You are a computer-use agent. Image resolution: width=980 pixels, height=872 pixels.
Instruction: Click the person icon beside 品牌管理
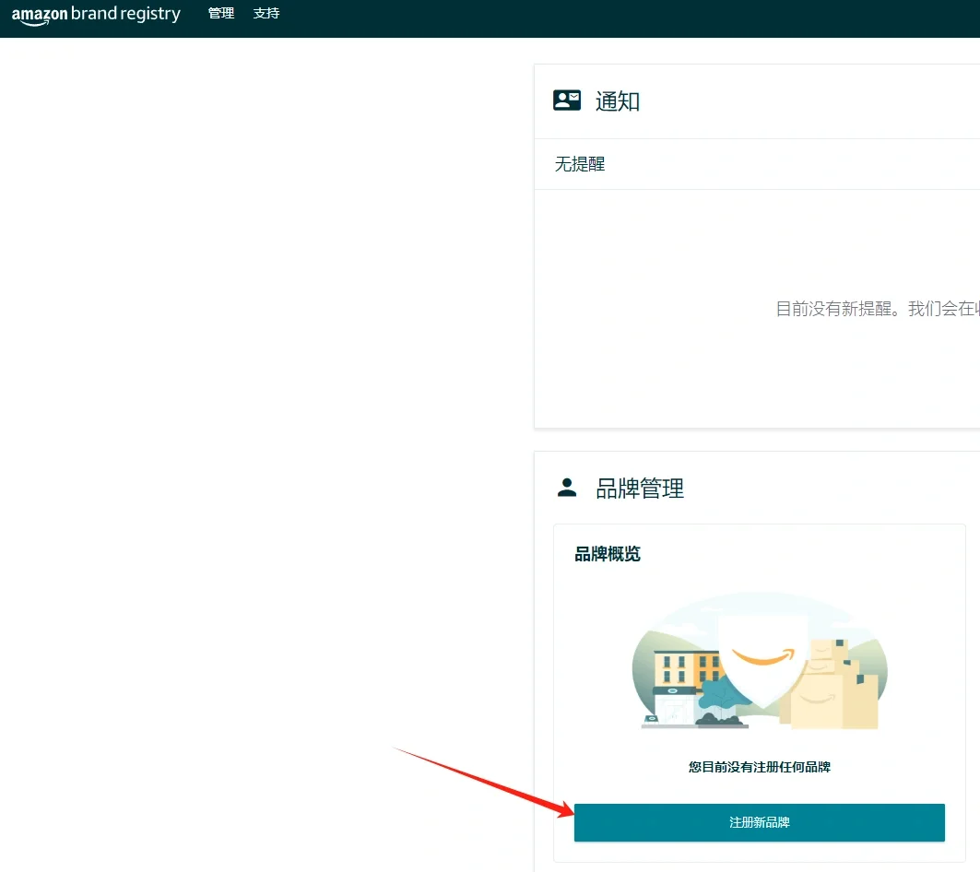(567, 488)
